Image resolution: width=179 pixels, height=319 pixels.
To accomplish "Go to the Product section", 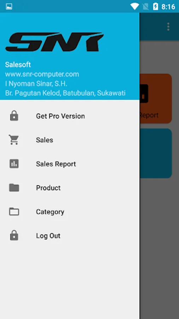I will [70, 188].
